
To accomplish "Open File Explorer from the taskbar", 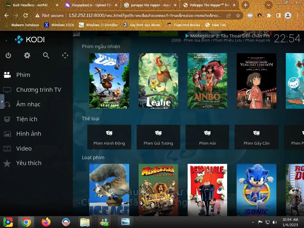I will [x=85, y=222].
